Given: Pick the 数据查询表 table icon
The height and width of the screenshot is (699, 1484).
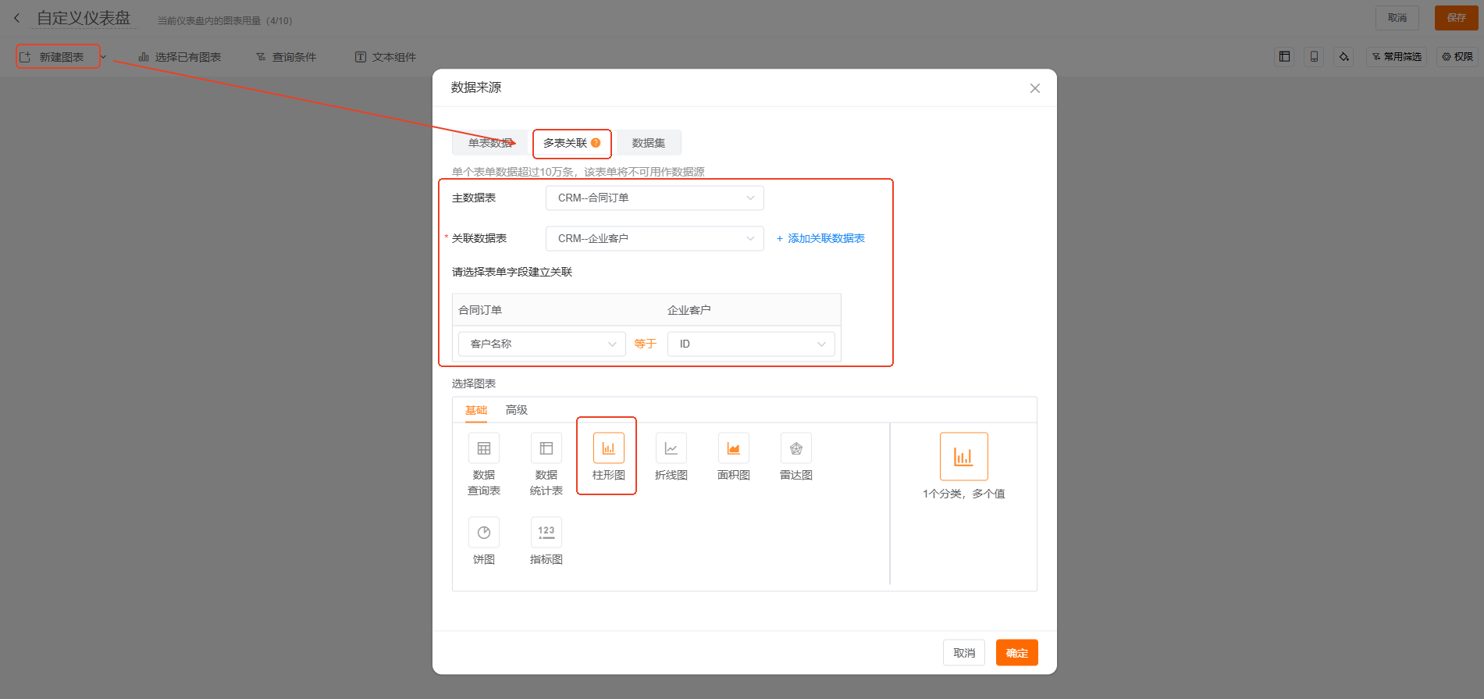Looking at the screenshot, I should pyautogui.click(x=483, y=448).
